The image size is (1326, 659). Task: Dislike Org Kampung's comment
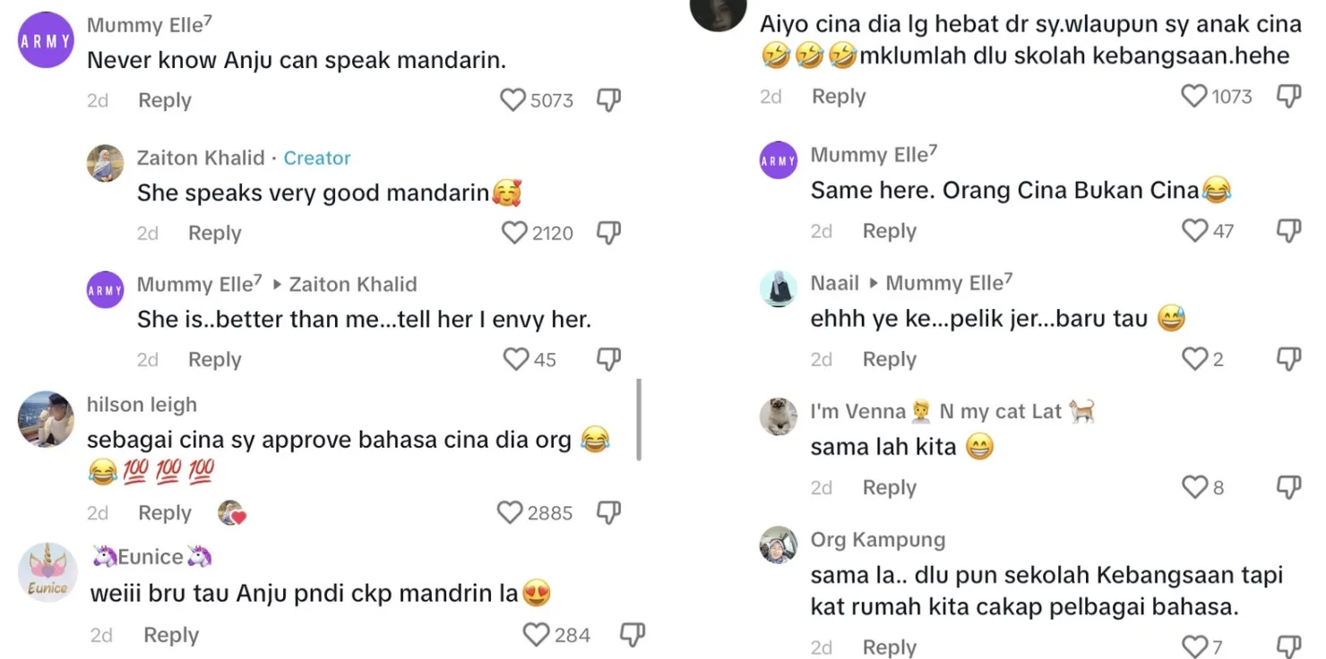(x=1288, y=646)
